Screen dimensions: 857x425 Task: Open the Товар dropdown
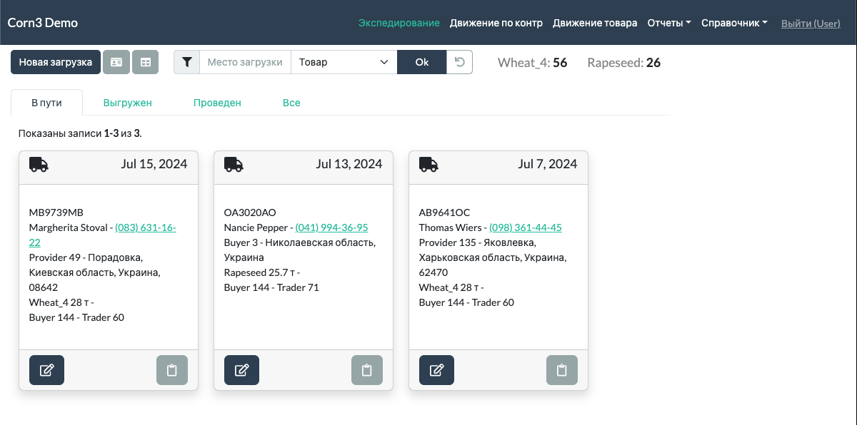tap(344, 62)
